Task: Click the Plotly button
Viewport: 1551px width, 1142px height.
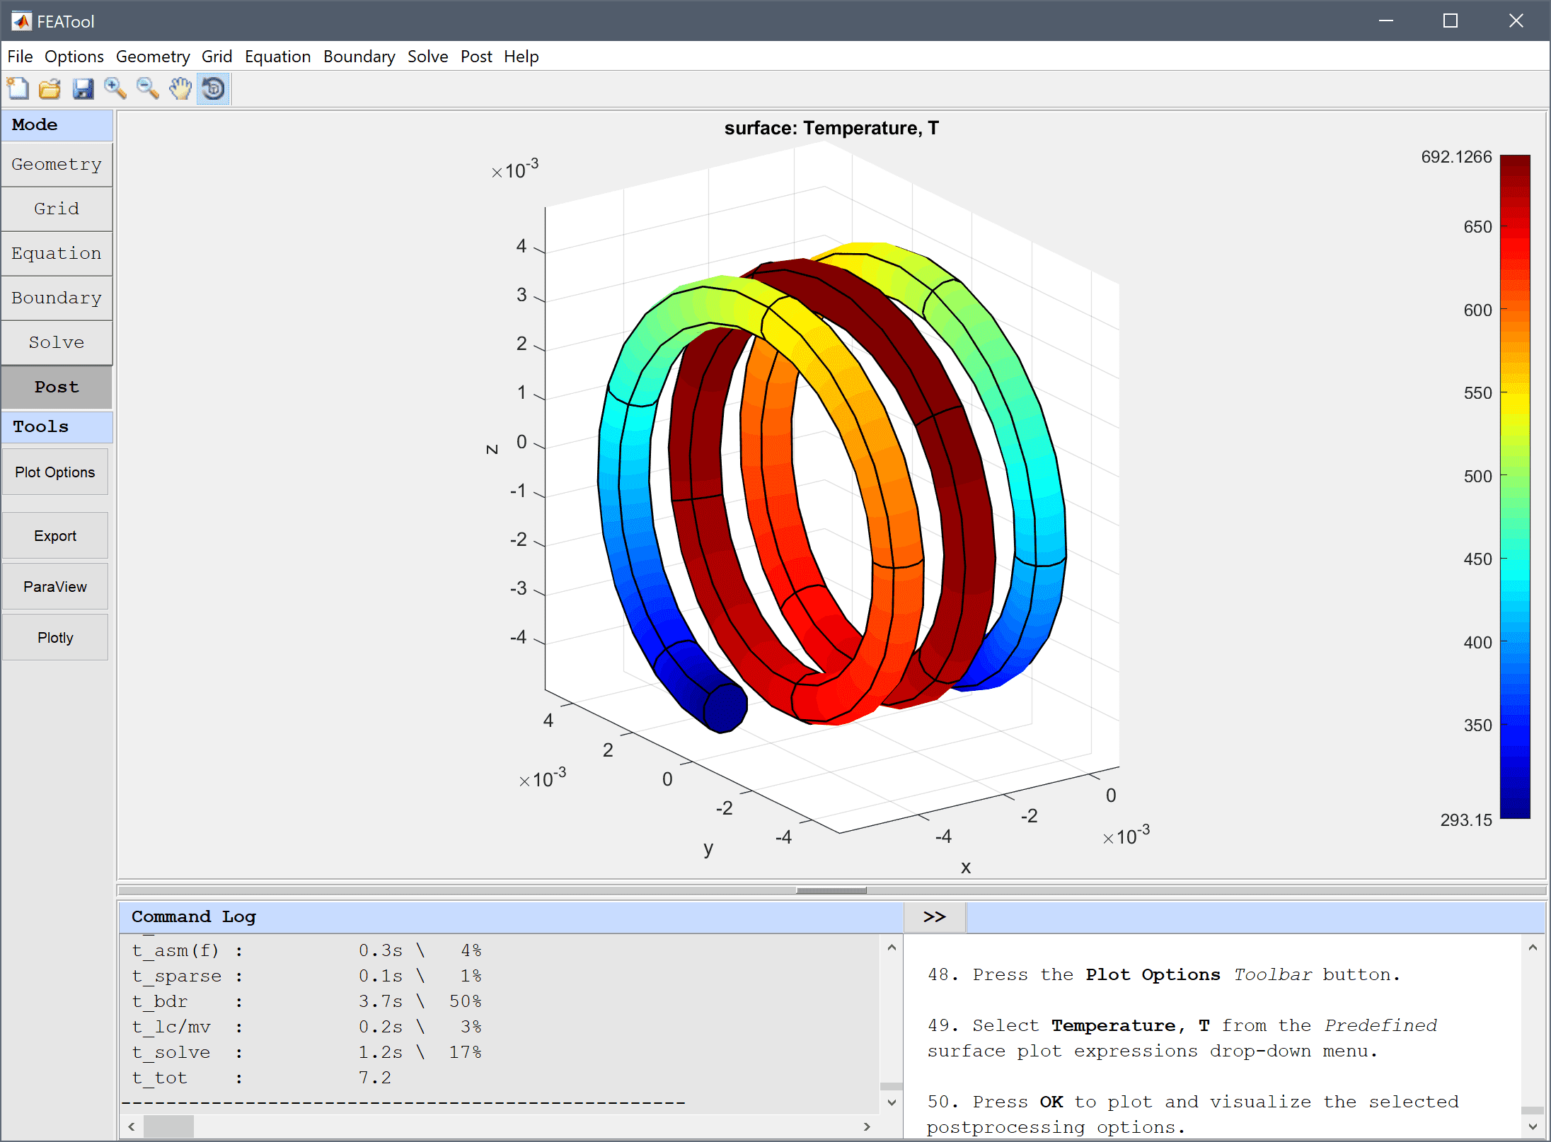Action: [55, 637]
